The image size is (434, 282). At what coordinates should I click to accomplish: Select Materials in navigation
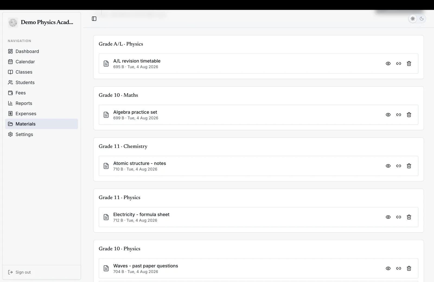42,124
